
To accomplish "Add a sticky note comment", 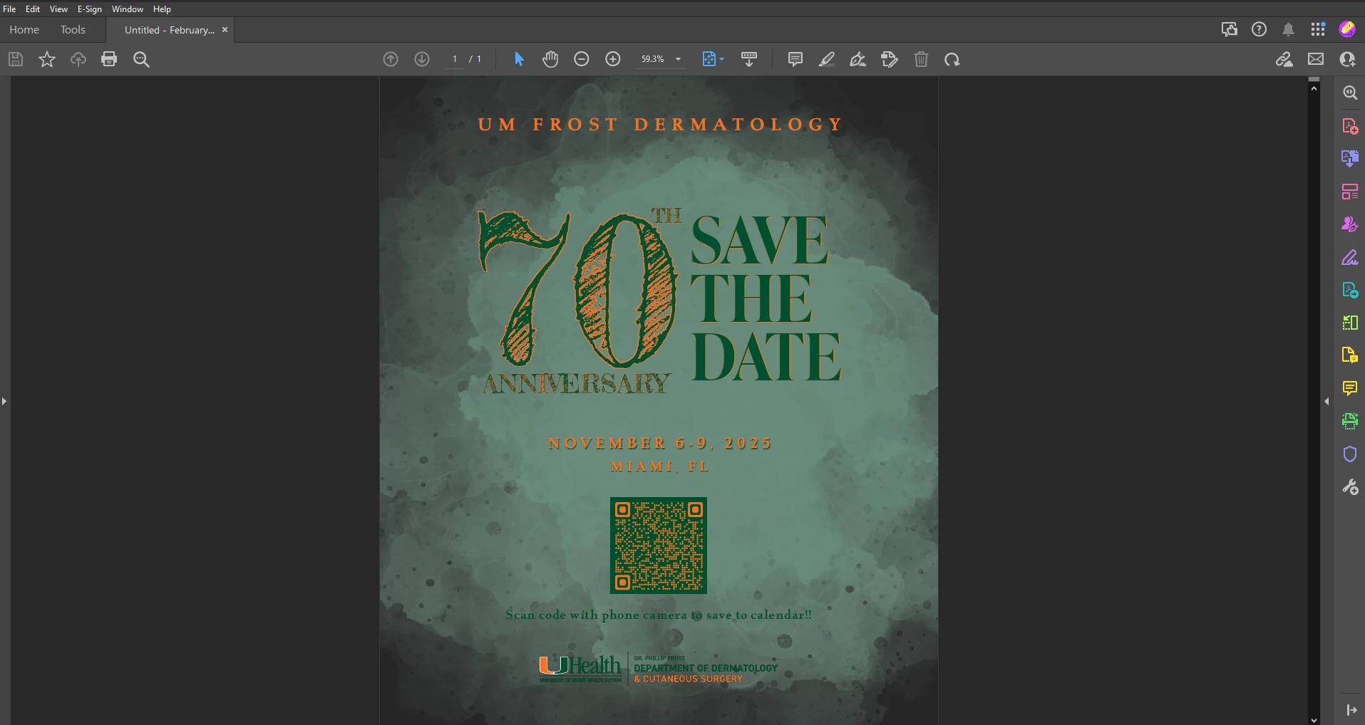I will (795, 59).
